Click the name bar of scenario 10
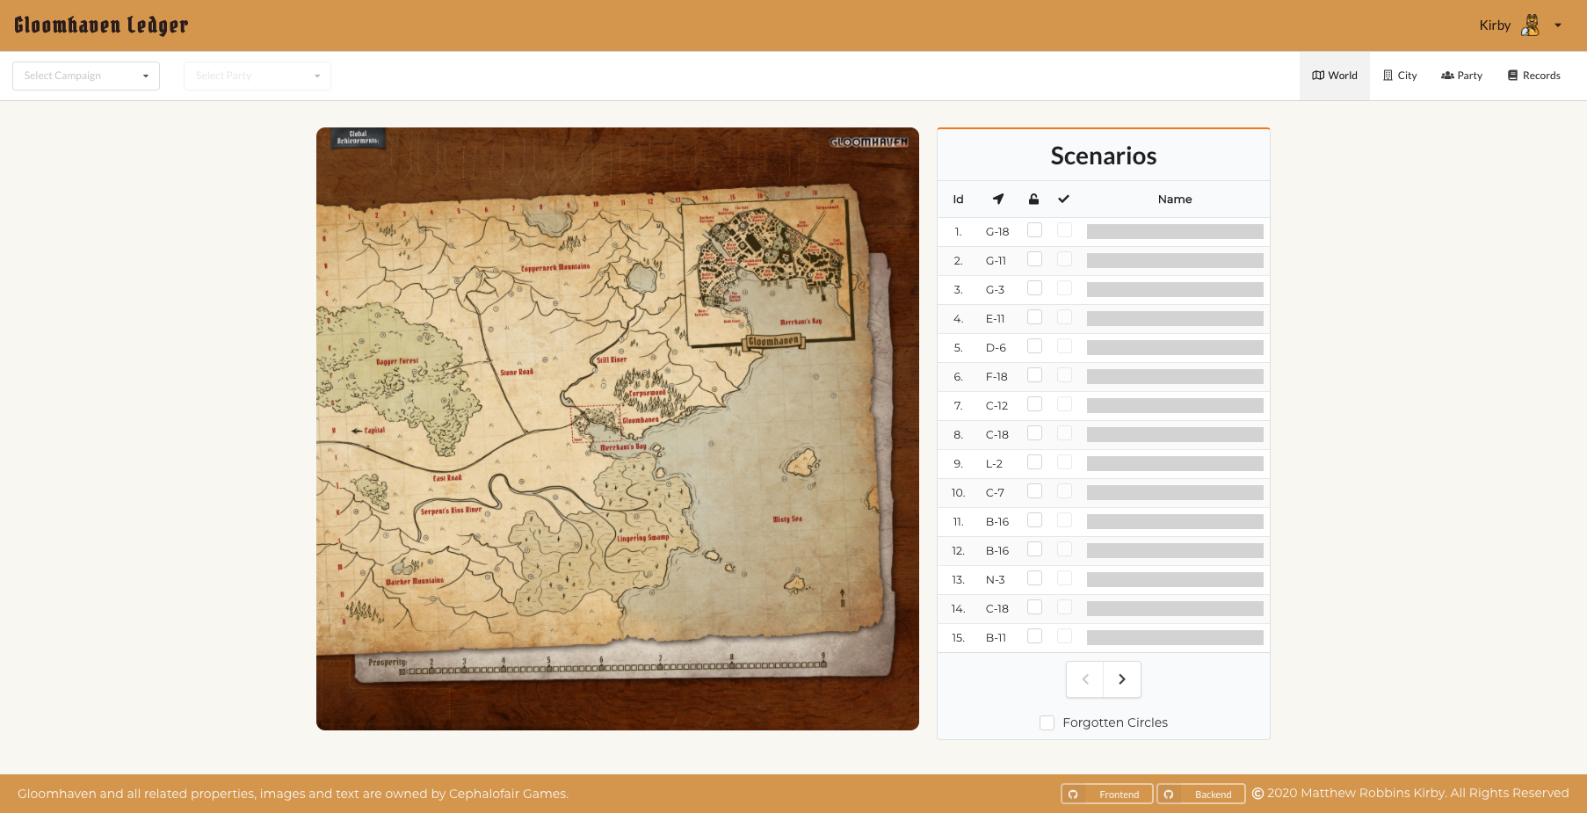The image size is (1587, 813). pyautogui.click(x=1175, y=493)
